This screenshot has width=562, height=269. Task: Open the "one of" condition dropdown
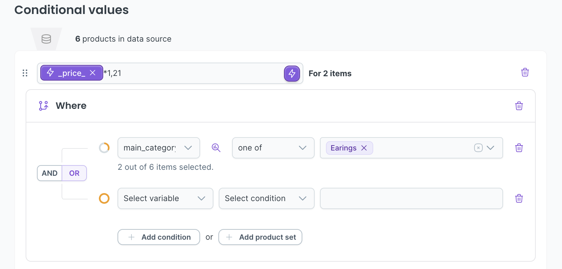273,148
